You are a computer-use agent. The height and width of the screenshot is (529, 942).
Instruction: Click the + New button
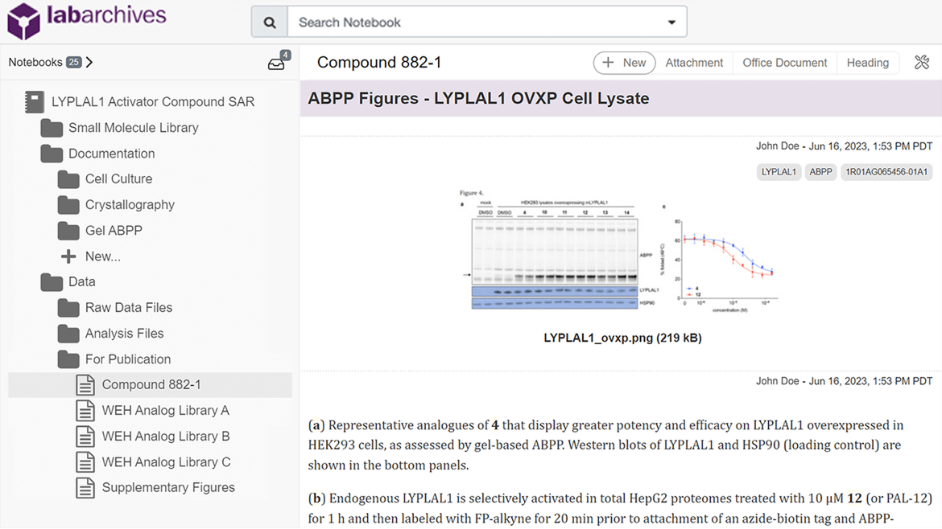click(x=624, y=62)
